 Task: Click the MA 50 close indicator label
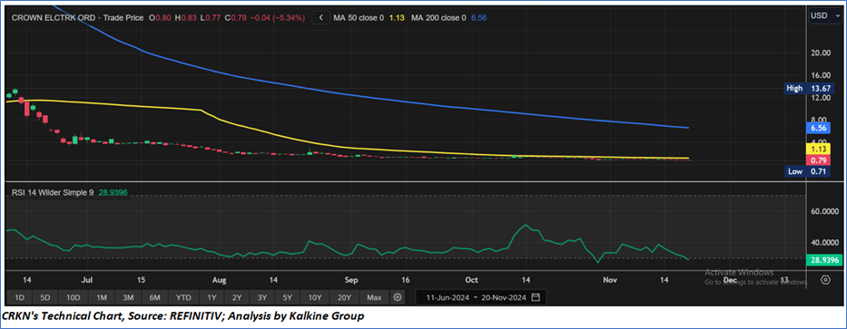pos(359,18)
